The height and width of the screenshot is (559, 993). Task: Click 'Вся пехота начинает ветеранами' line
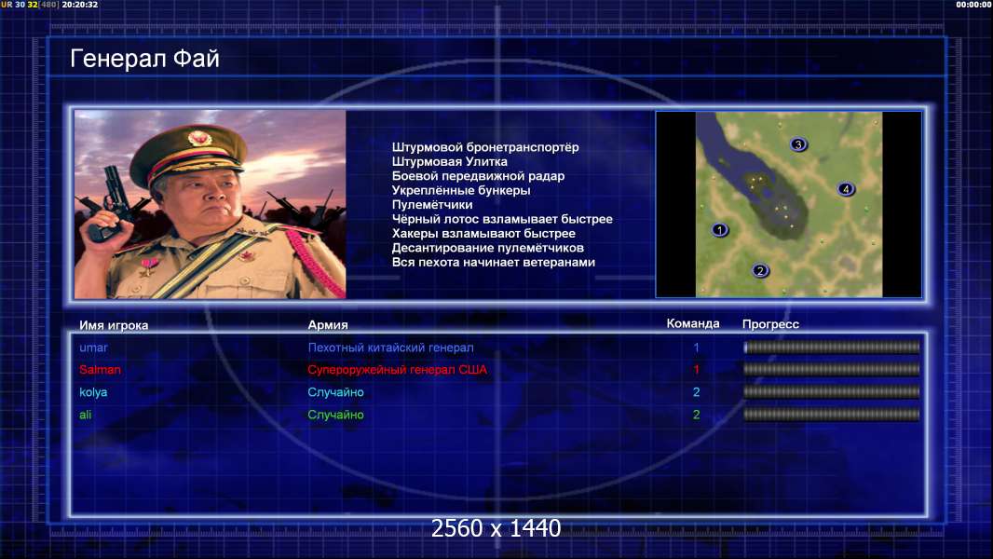click(x=494, y=262)
